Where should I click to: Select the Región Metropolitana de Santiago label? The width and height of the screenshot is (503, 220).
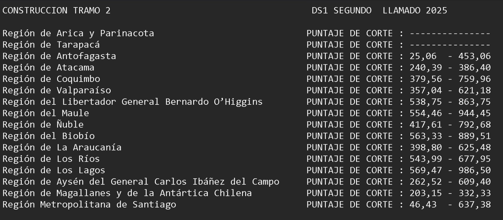coord(89,205)
